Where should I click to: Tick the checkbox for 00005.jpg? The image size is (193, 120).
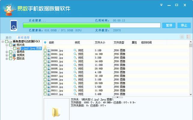click(45, 68)
